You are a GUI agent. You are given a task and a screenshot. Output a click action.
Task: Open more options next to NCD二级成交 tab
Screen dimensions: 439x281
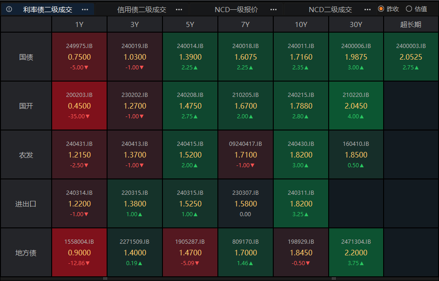[368, 9]
